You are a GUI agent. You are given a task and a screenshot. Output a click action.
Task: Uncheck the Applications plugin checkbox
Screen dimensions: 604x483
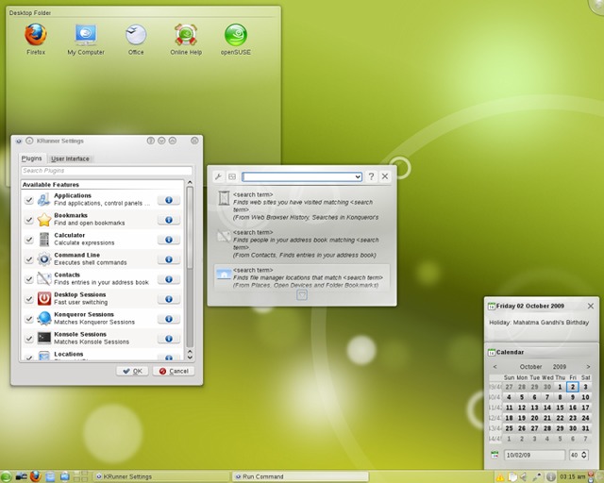[29, 200]
